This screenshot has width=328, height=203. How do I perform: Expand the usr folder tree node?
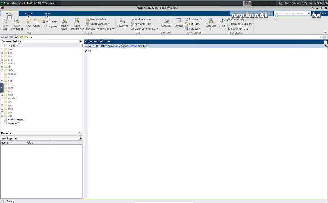[2, 113]
